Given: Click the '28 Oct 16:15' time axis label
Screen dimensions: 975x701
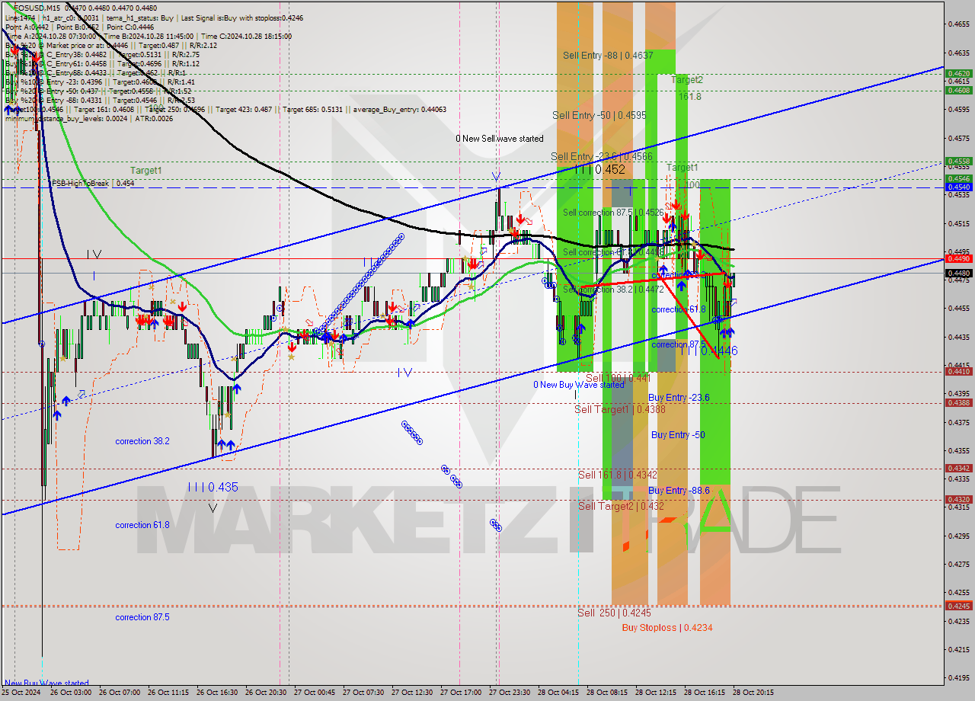Looking at the screenshot, I should point(704,693).
